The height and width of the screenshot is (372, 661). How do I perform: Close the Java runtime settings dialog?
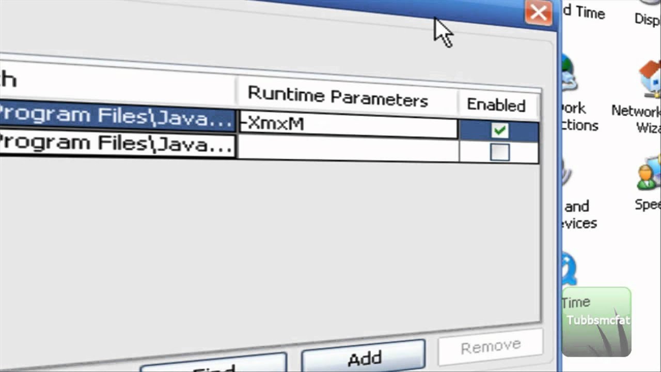pos(539,13)
